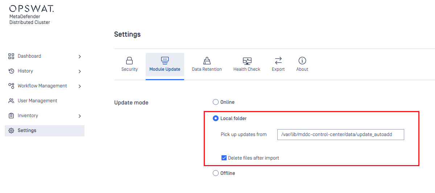Click the Workflow Management icon
Image resolution: width=435 pixels, height=193 pixels.
[x=11, y=86]
